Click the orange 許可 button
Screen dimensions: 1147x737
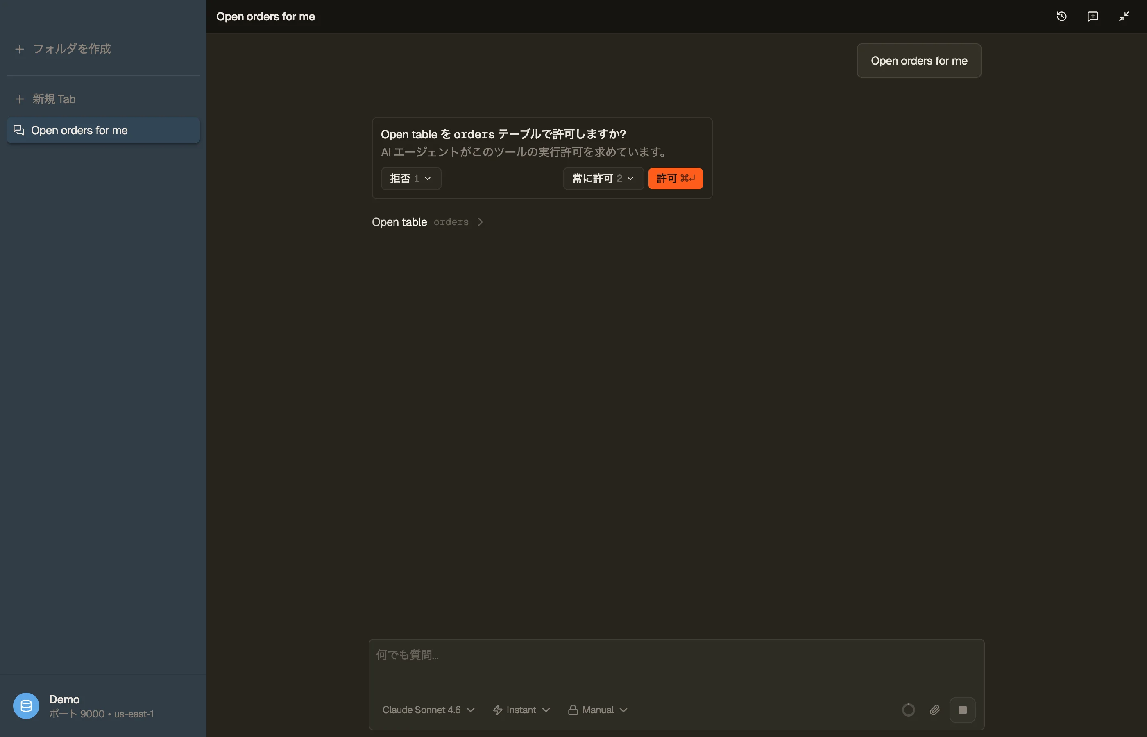[676, 179]
